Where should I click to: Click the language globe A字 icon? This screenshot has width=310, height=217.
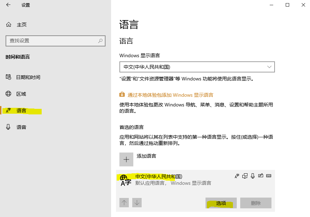pos(125,180)
